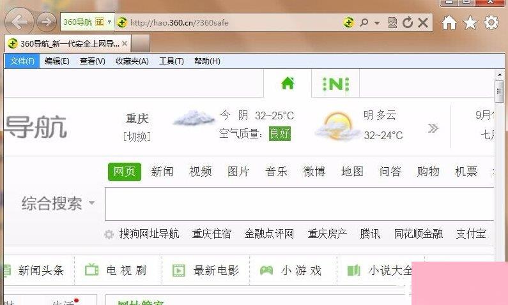Screen dimensions: 508x305
Task: Open quick links settings gear icon
Action: [109, 234]
